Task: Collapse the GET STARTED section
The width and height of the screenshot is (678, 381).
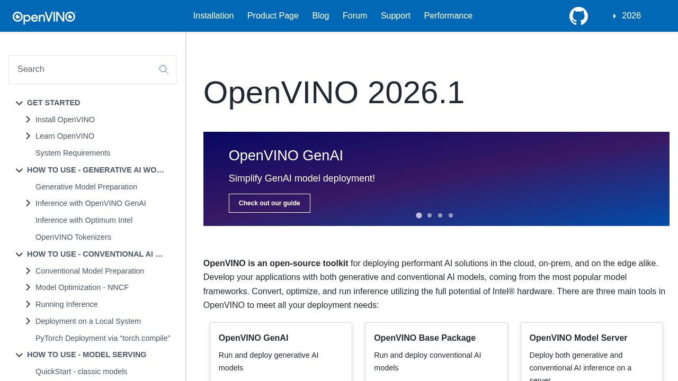Action: [19, 103]
